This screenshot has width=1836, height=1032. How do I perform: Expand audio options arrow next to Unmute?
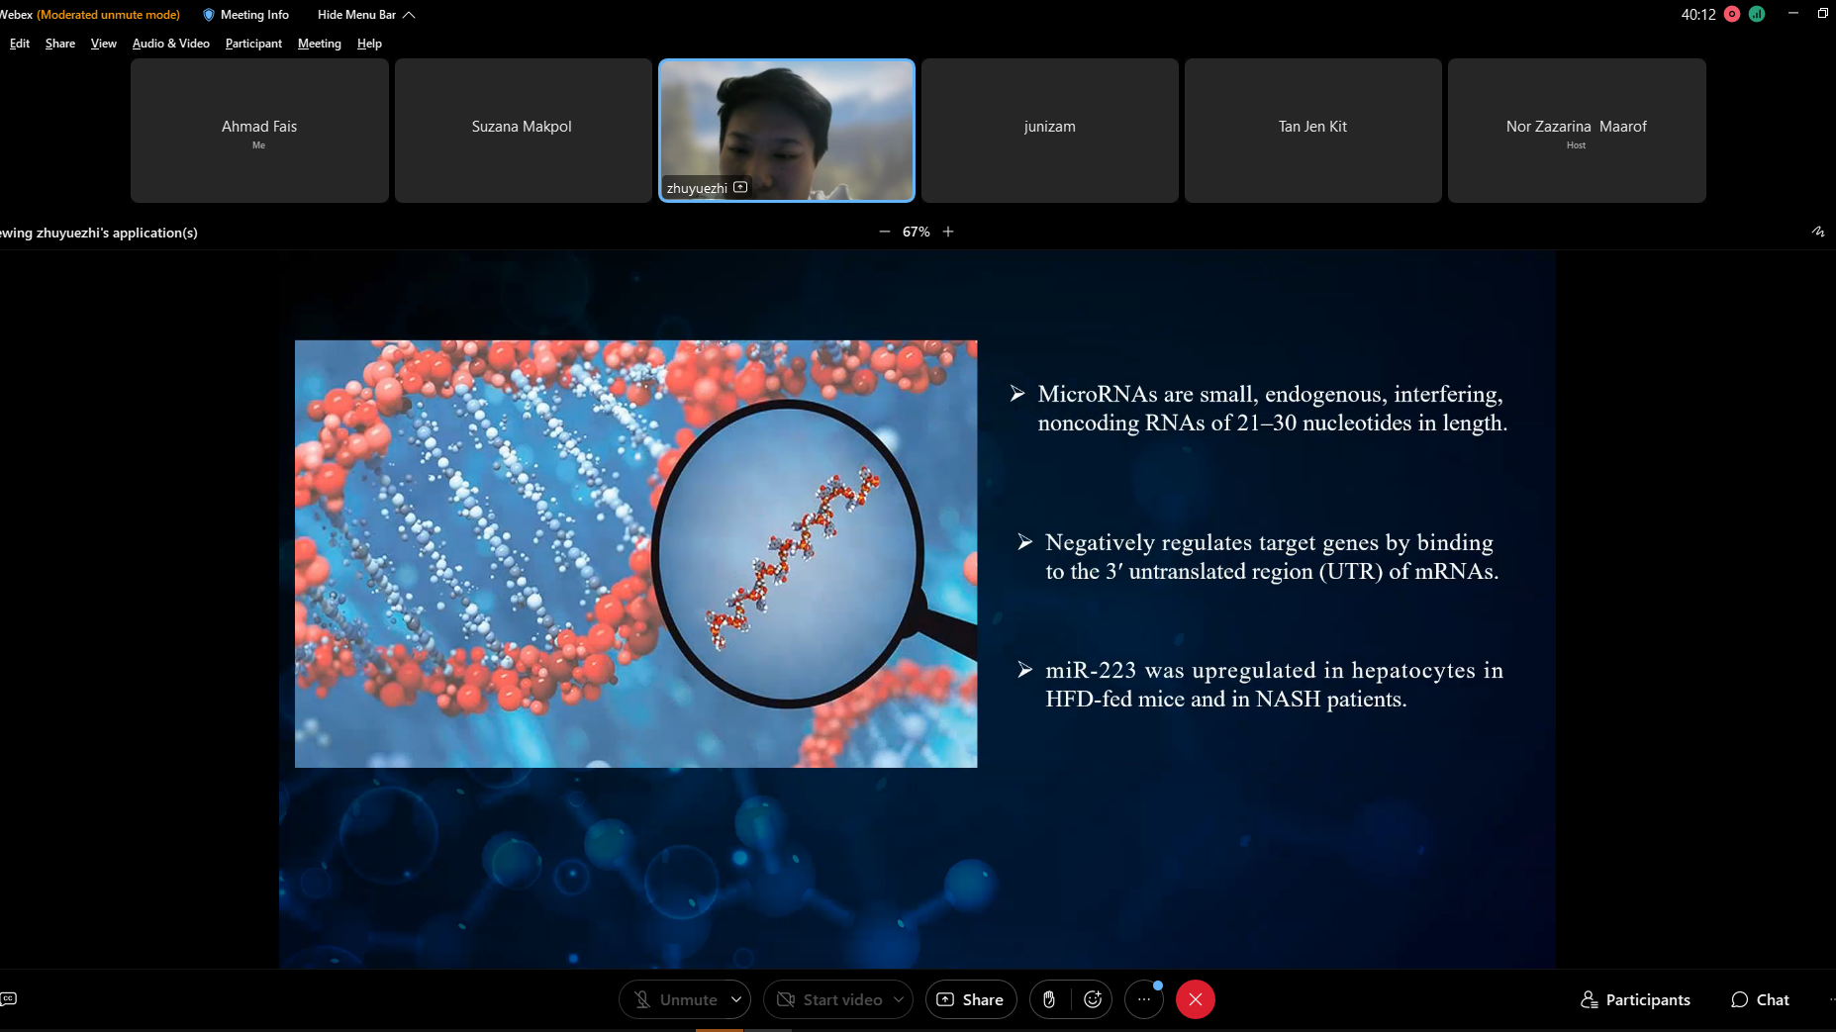(x=736, y=999)
